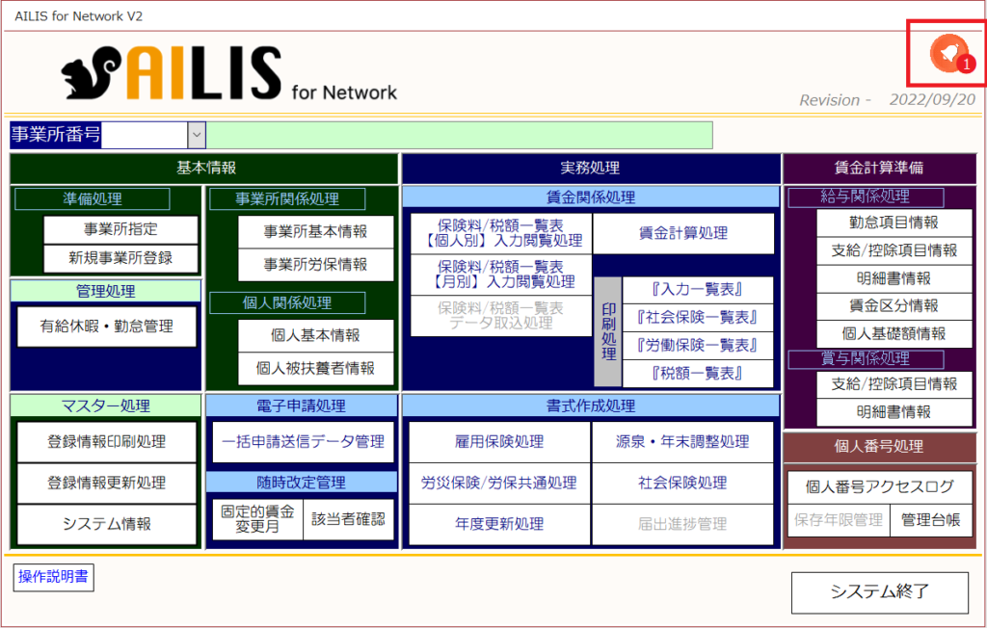Open 事業所基本情報
The width and height of the screenshot is (987, 628).
(315, 231)
